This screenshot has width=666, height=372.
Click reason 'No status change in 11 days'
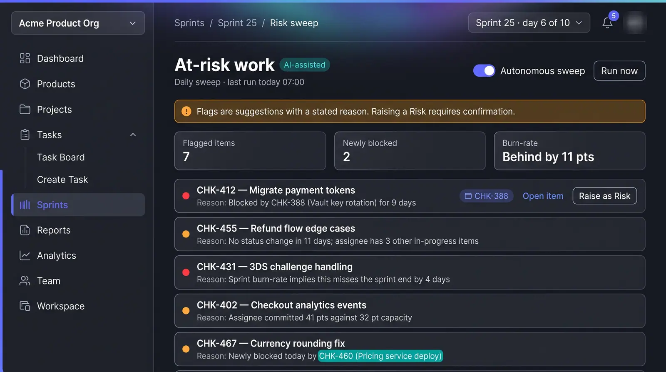click(280, 241)
